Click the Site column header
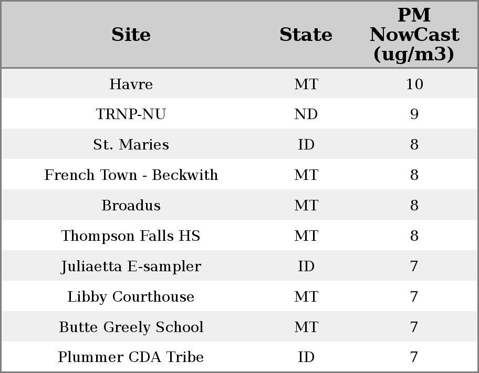 click(x=131, y=35)
